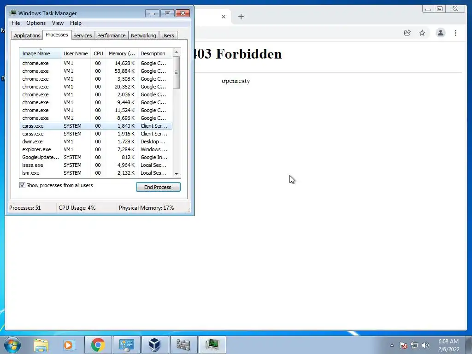
Task: Open Windows Firewall brick-wall taskbar icon
Action: (x=183, y=345)
